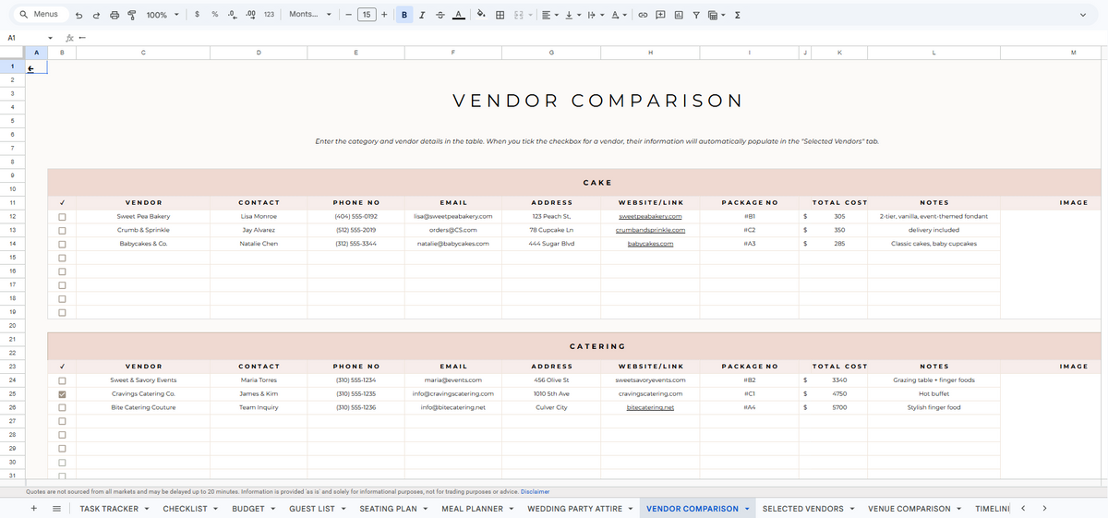Switch to the TASK TRACKER sheet

tap(109, 509)
